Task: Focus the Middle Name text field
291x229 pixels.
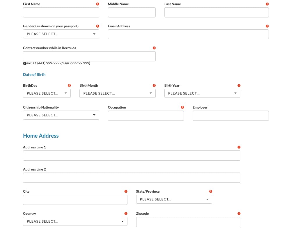Action: tap(132, 13)
